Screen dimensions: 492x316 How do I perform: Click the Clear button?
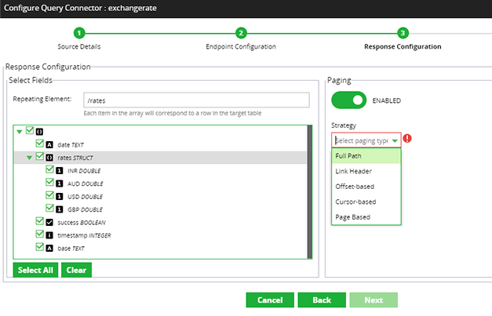click(76, 270)
